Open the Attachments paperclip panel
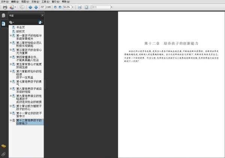 pyautogui.click(x=4, y=154)
